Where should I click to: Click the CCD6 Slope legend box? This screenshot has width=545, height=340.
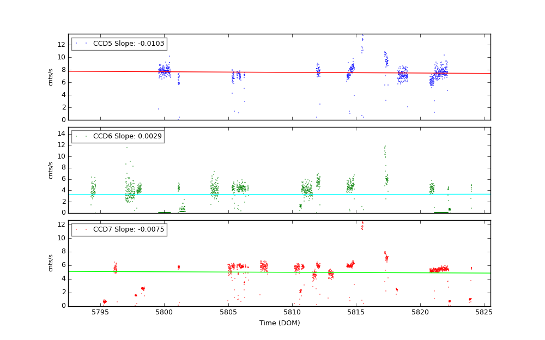(x=118, y=136)
